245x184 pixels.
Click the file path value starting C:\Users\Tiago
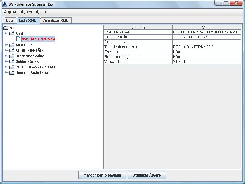[207, 32]
